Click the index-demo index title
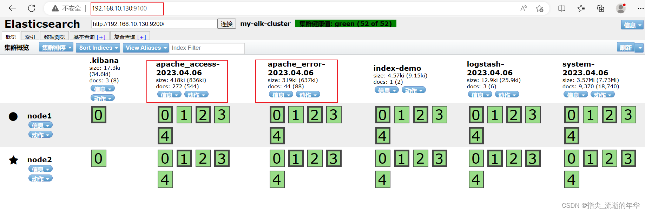Image resolution: width=645 pixels, height=212 pixels. 397,68
